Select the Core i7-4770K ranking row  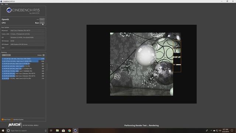(23, 64)
